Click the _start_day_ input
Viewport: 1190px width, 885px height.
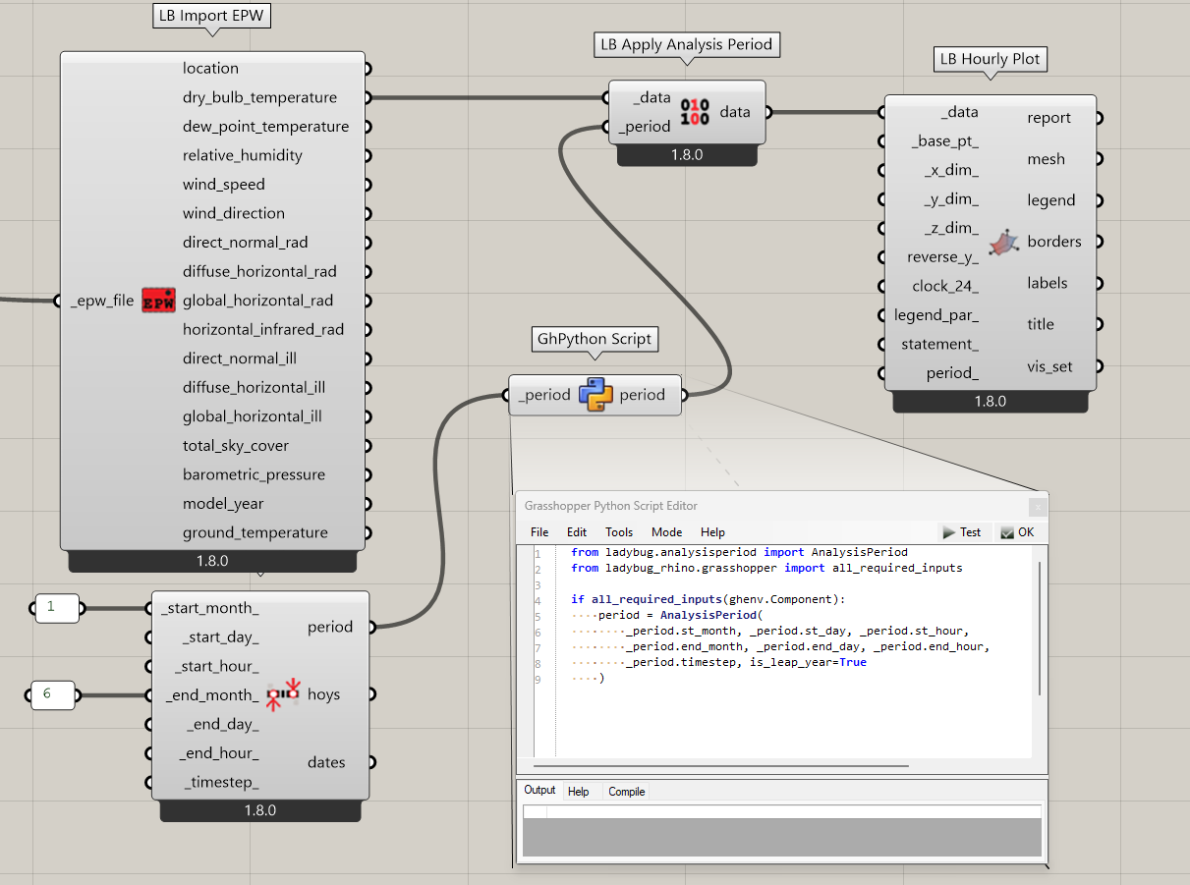point(221,637)
